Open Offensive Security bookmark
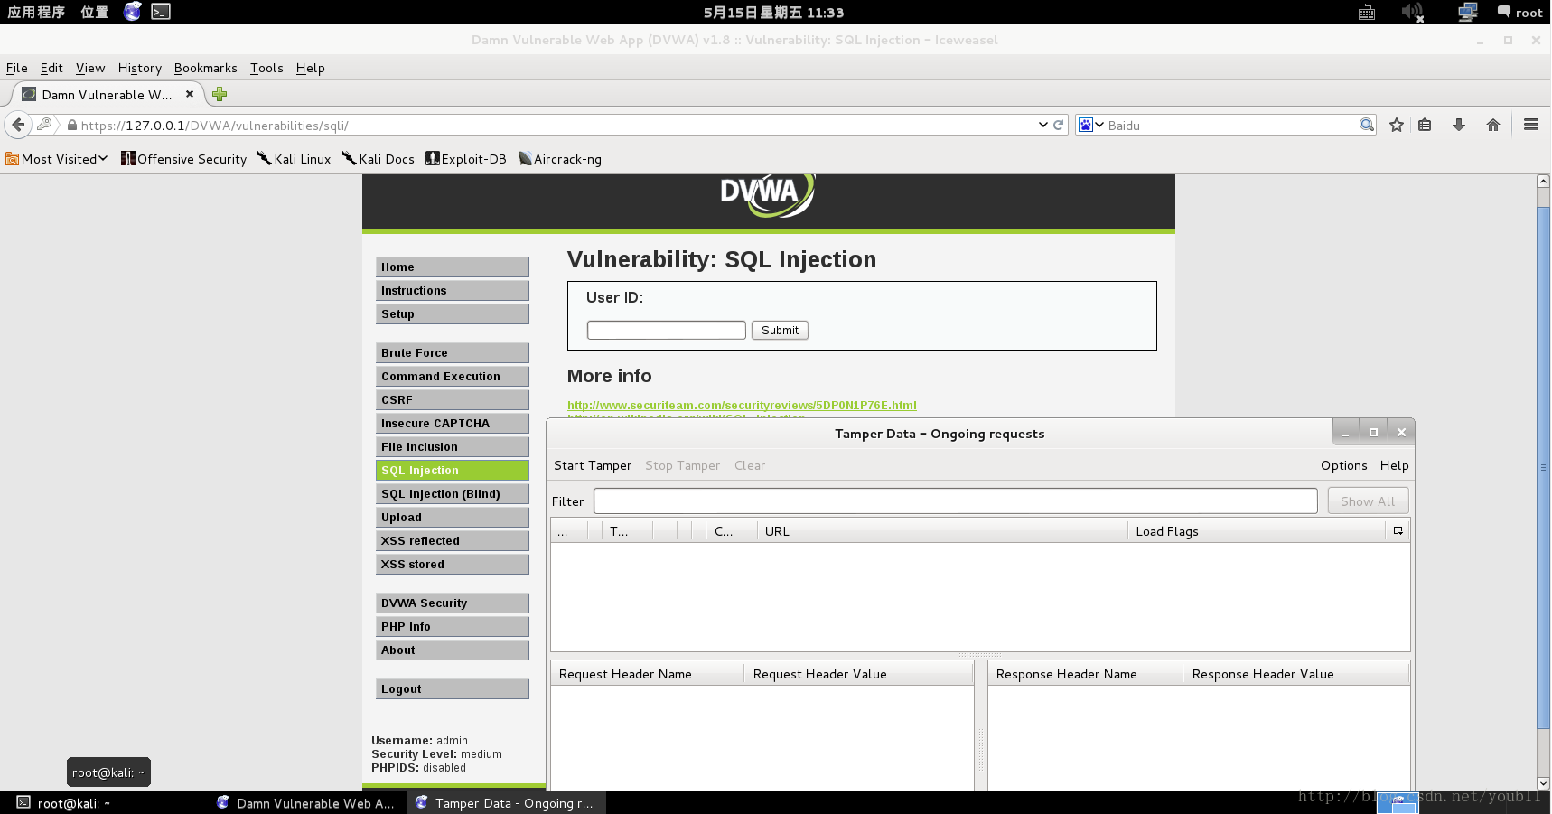Screen dimensions: 1552x814 (184, 159)
